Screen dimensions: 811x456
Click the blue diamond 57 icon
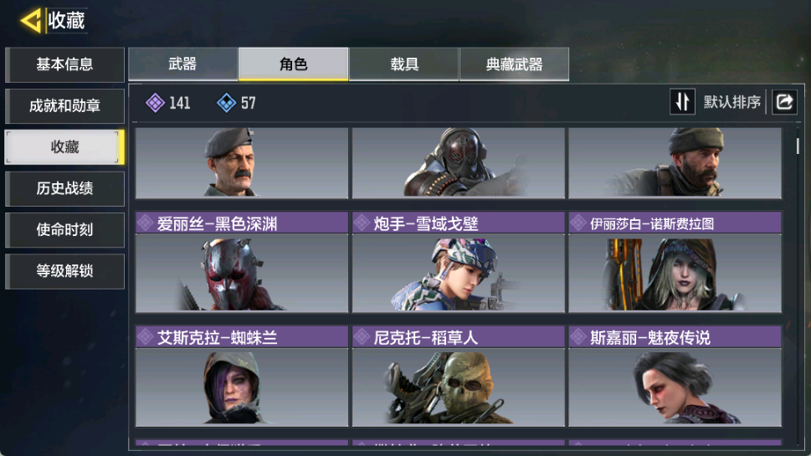[226, 103]
